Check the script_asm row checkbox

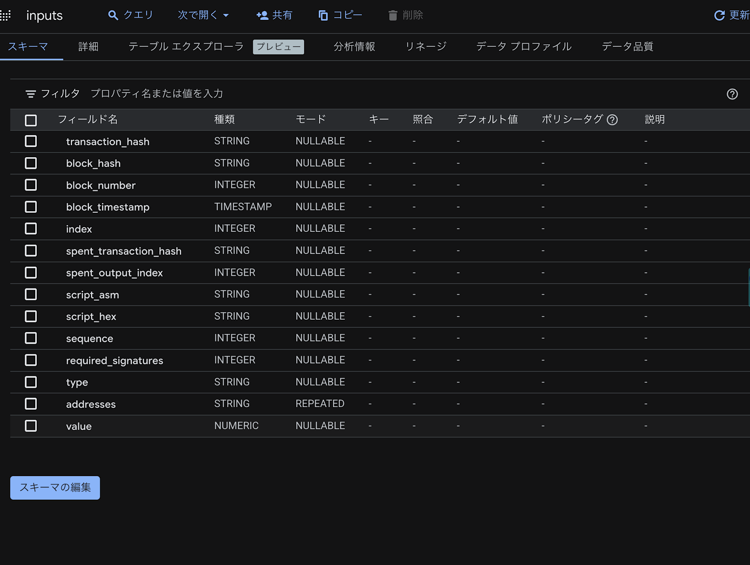31,295
